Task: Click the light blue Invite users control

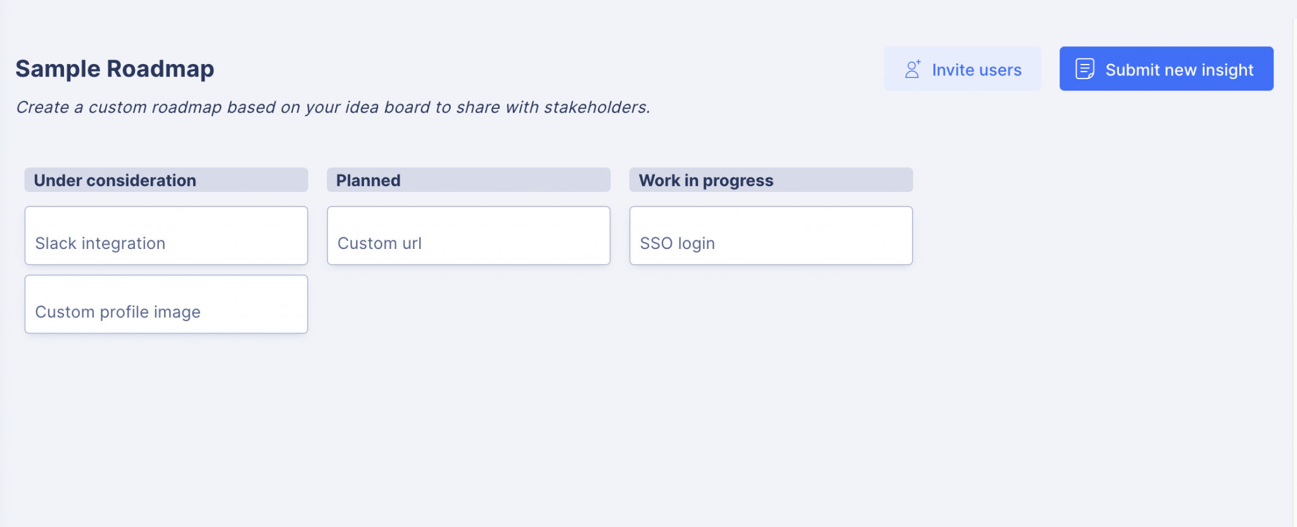Action: pyautogui.click(x=962, y=68)
